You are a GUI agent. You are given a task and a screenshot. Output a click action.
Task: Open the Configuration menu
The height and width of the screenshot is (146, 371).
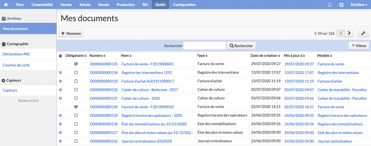(x=184, y=4)
